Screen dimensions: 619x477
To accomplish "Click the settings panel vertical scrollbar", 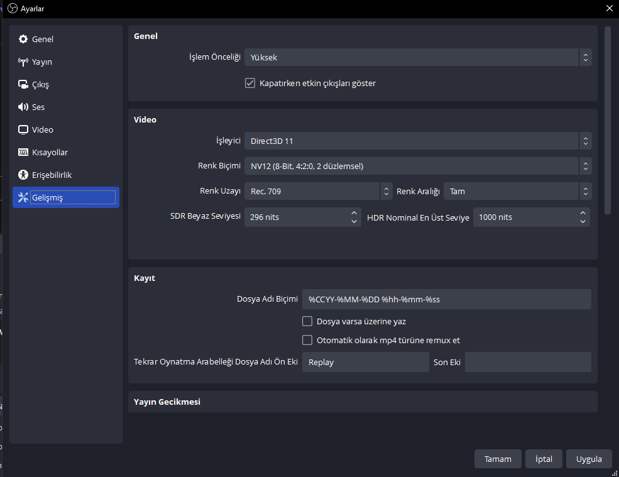I will pyautogui.click(x=607, y=119).
